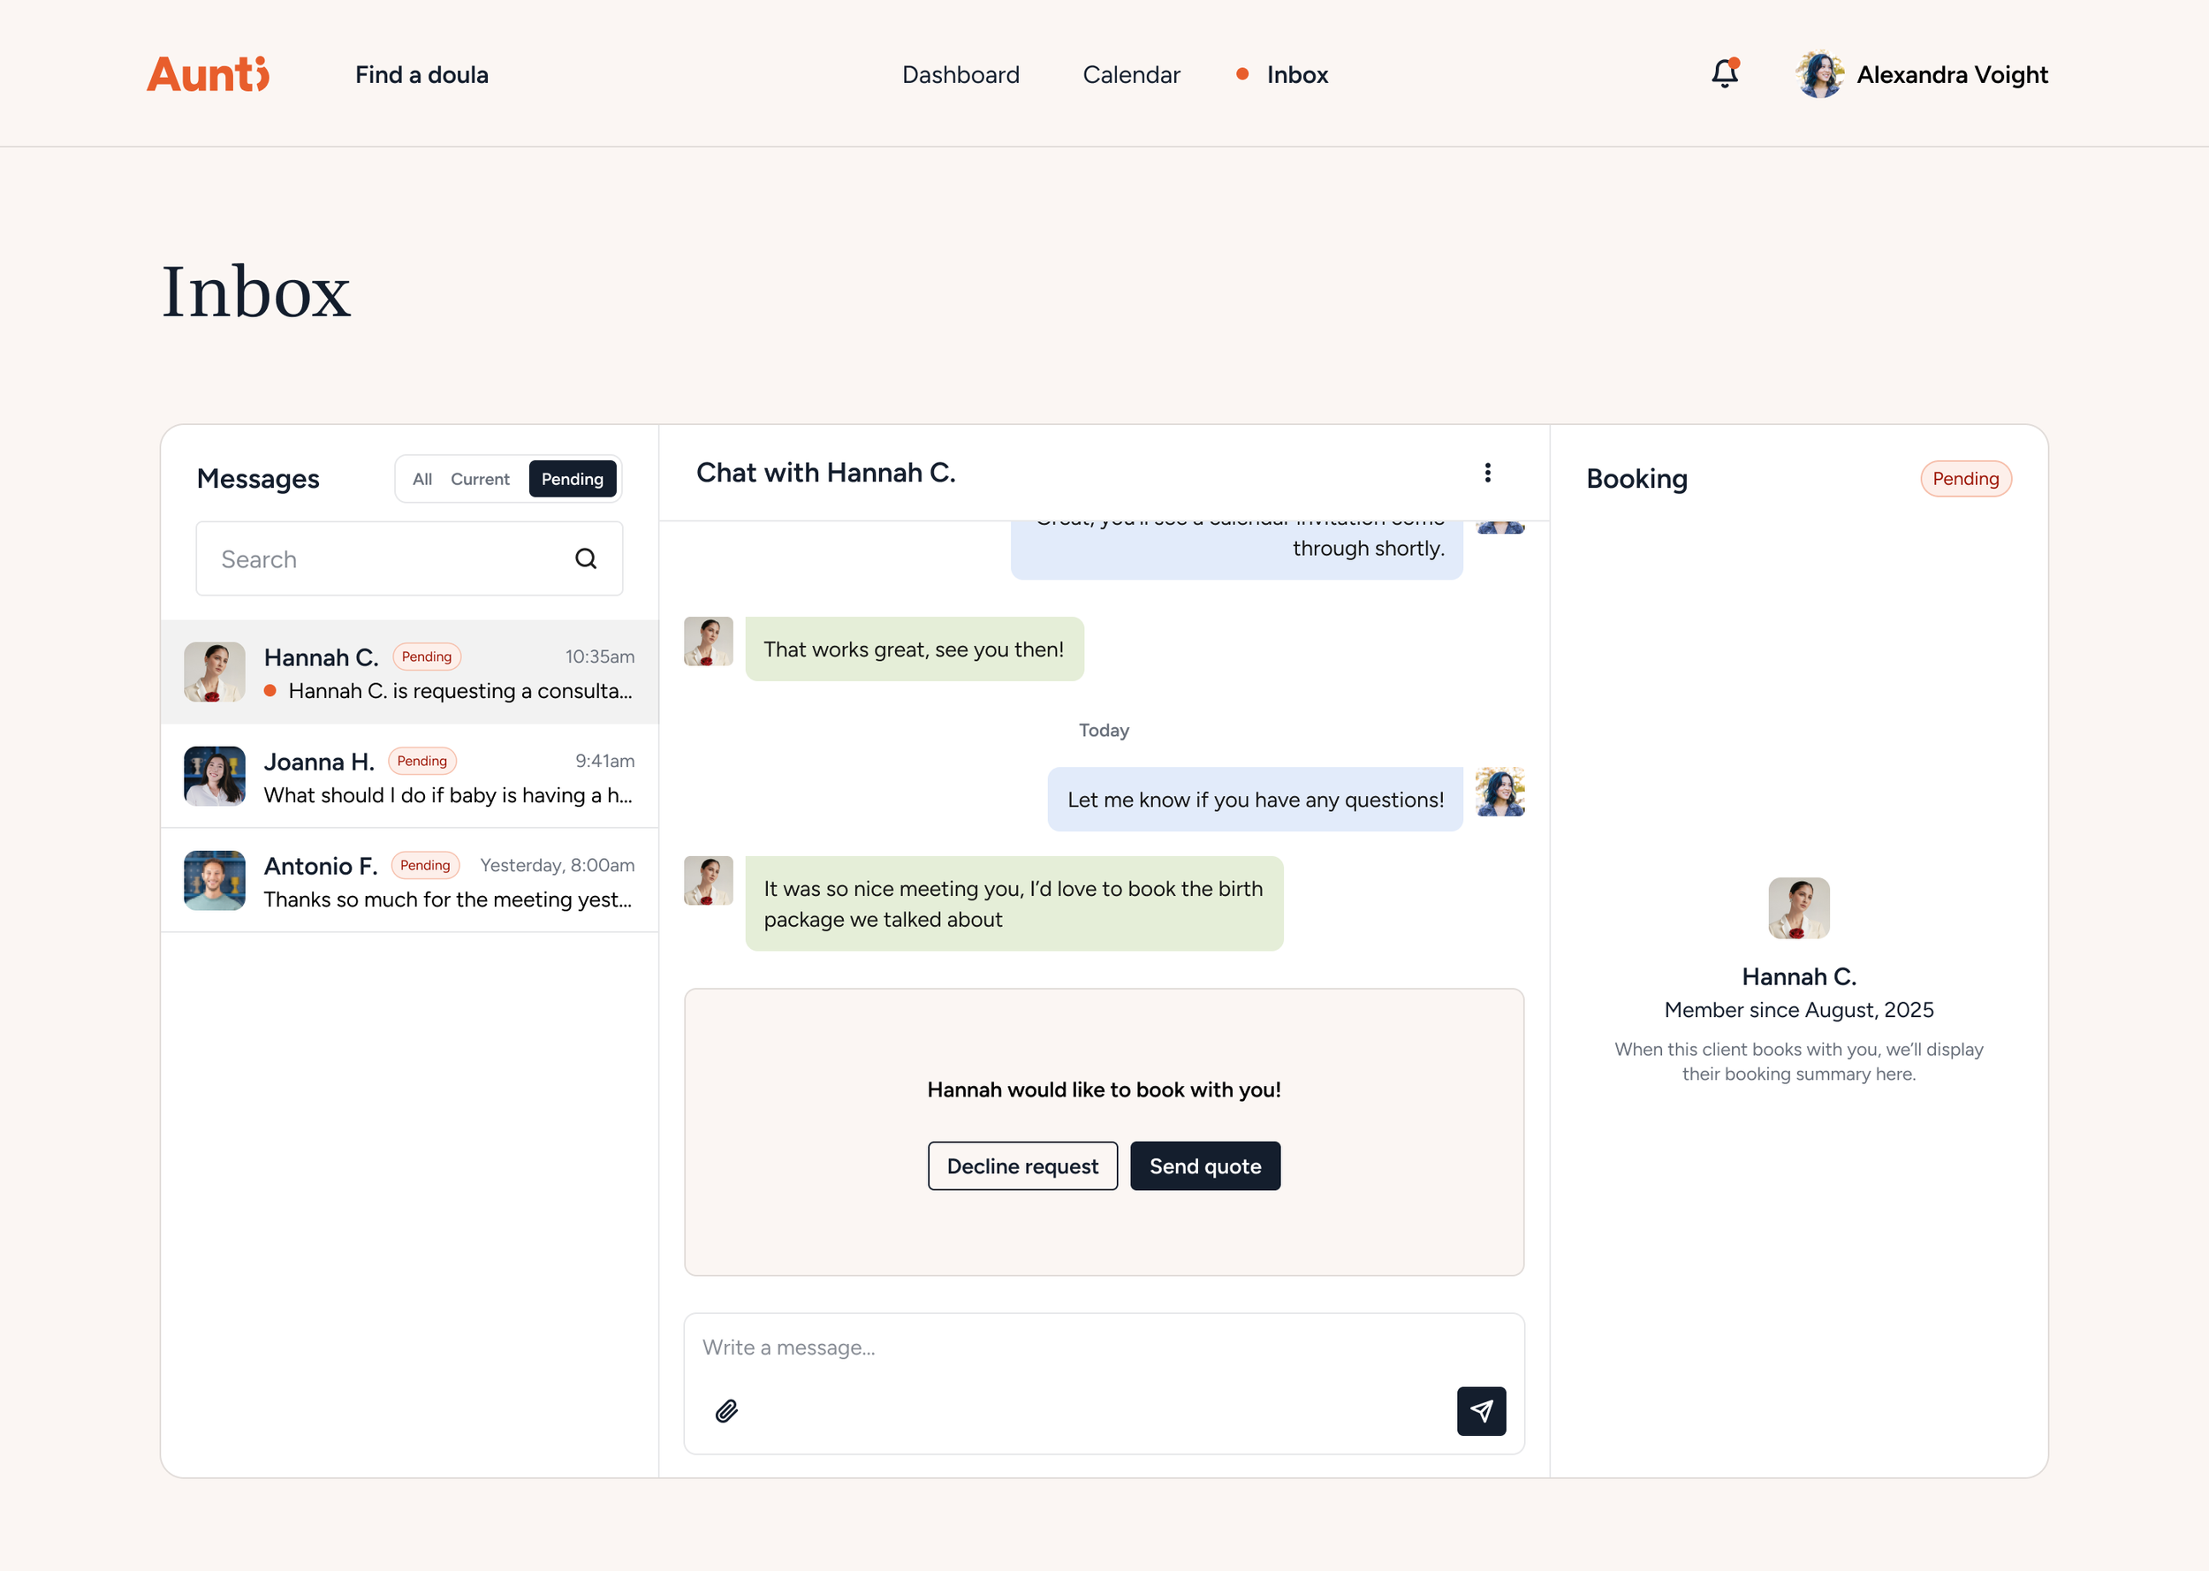Click the 10:35am timestamp

coord(600,656)
